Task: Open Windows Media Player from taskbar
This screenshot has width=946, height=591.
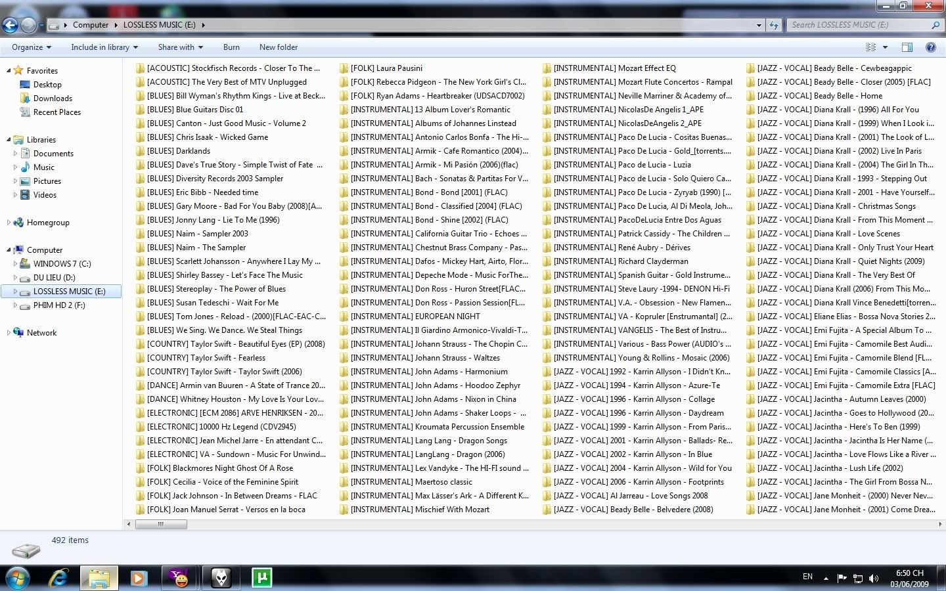Action: (x=139, y=578)
